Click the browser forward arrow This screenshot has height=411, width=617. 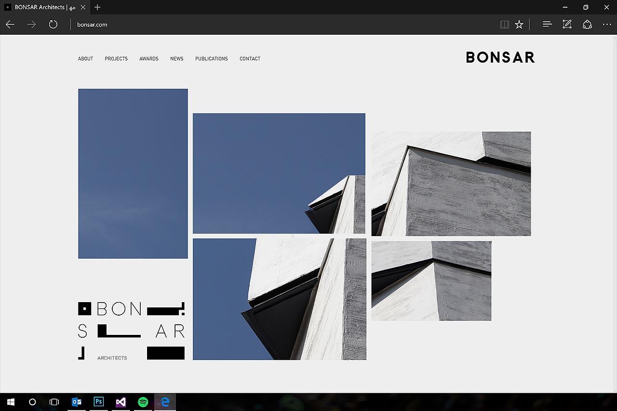[x=31, y=24]
